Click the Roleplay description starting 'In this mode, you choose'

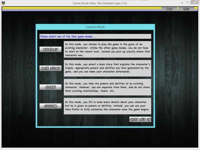coord(107,49)
